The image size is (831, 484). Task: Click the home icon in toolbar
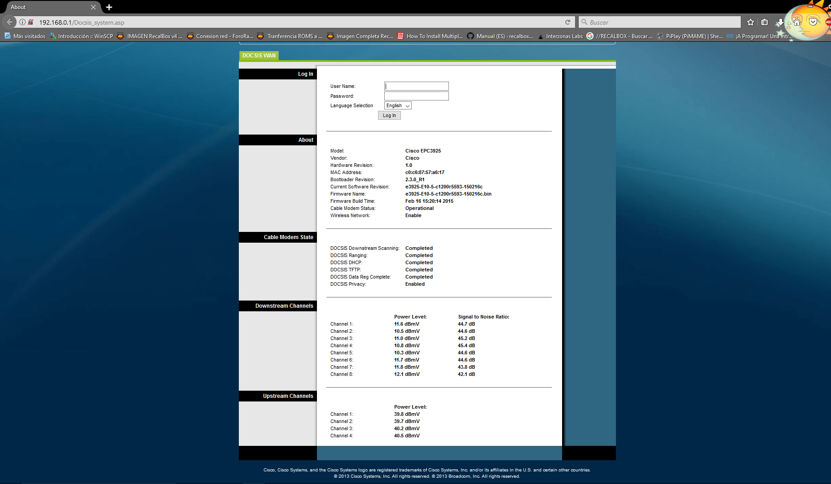(x=796, y=22)
